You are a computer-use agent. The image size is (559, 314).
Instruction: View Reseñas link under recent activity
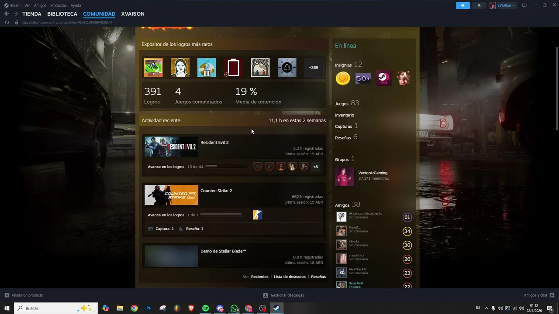pyautogui.click(x=318, y=276)
